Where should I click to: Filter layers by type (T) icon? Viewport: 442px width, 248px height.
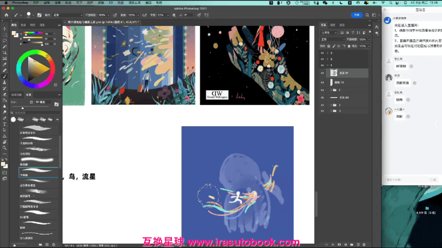pos(353,33)
